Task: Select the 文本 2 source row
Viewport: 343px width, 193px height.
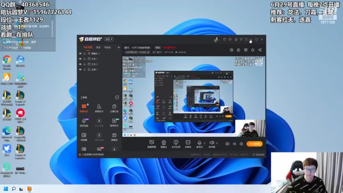Action: pos(100,64)
